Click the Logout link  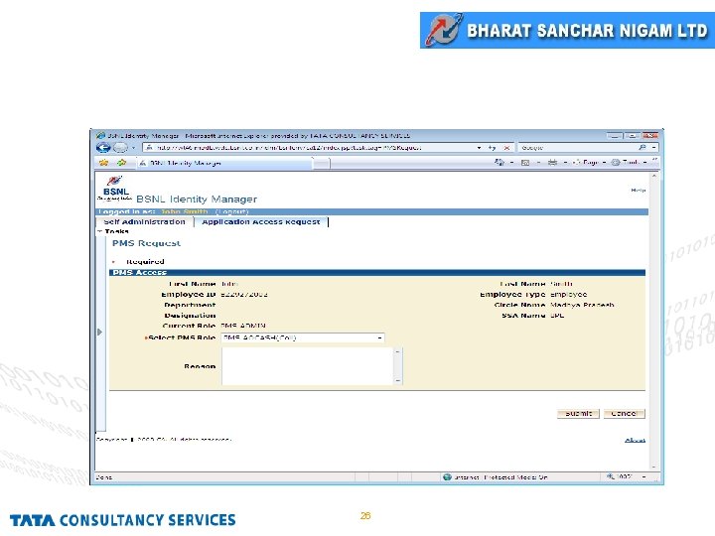[231, 212]
